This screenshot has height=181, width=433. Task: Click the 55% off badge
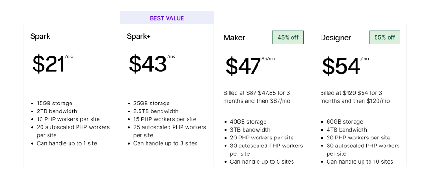click(x=384, y=37)
